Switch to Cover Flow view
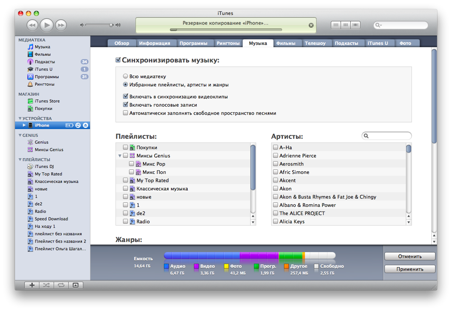452x311 pixels. pos(356,25)
